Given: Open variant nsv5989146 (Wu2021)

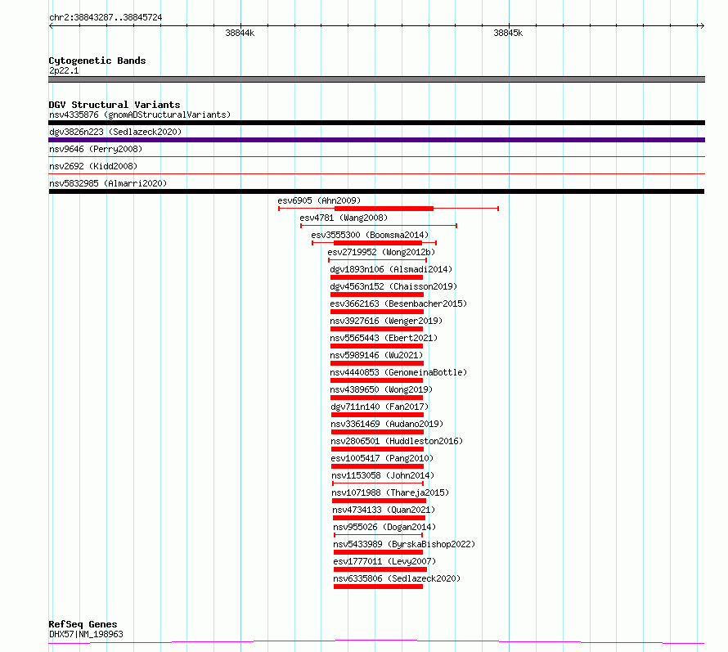Looking at the screenshot, I should [x=376, y=355].
